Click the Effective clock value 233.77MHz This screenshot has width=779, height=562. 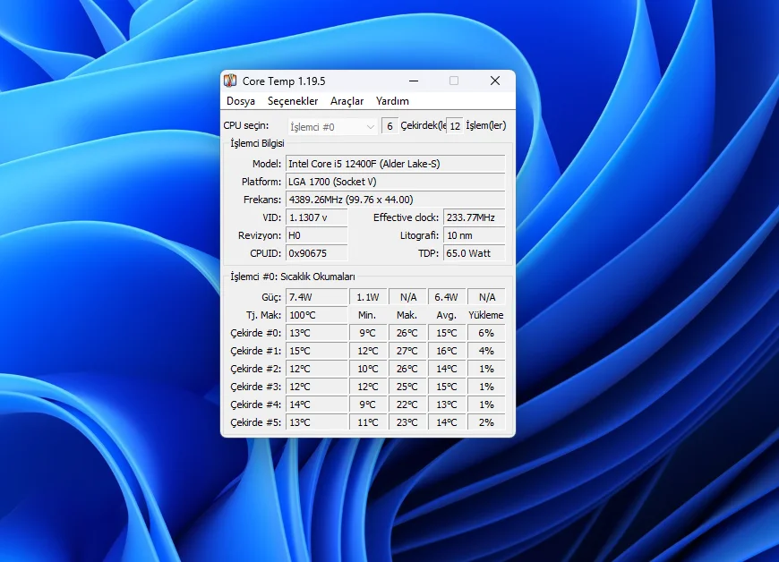click(x=474, y=217)
